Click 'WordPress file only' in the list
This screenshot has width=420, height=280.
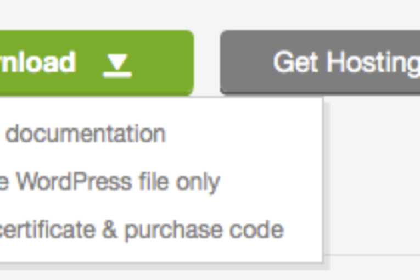(118, 182)
